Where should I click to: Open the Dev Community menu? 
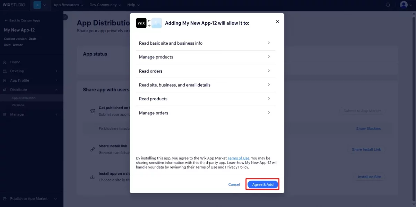click(x=105, y=5)
